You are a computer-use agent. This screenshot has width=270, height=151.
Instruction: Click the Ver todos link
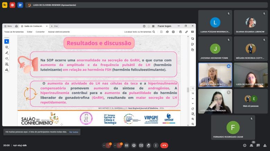(73, 132)
